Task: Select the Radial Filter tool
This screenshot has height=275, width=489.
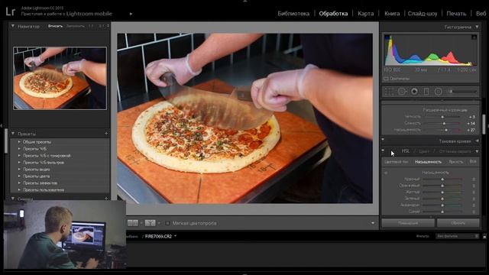Action: (x=438, y=92)
